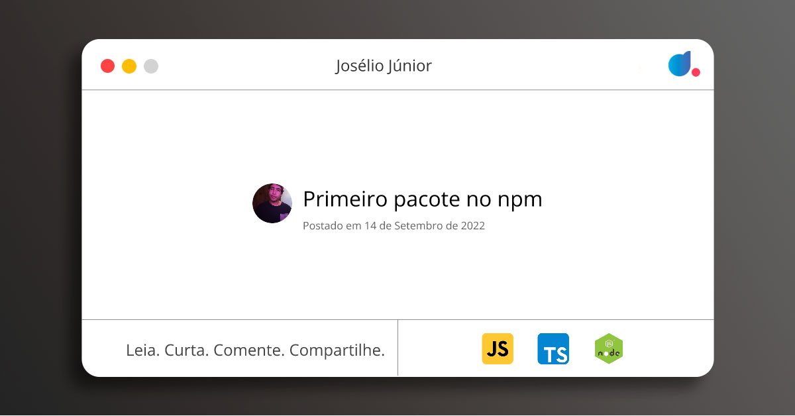Click the blue letter-d logo in the header
The image size is (795, 416).
pyautogui.click(x=680, y=64)
